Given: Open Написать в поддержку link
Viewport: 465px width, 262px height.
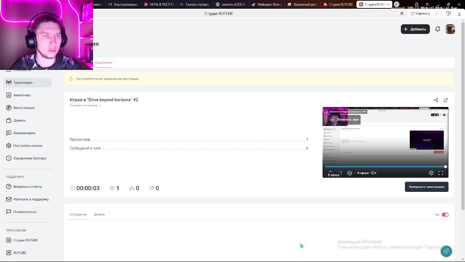Looking at the screenshot, I should coord(31,199).
